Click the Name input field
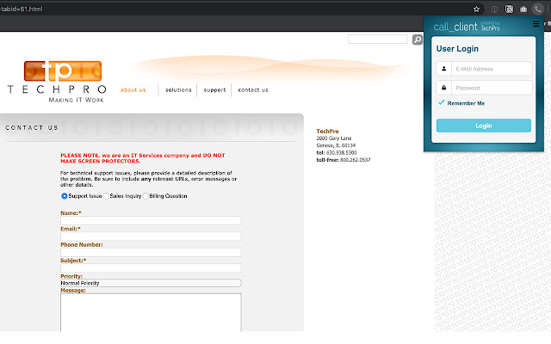Screen dimensions: 551x344 click(x=151, y=220)
